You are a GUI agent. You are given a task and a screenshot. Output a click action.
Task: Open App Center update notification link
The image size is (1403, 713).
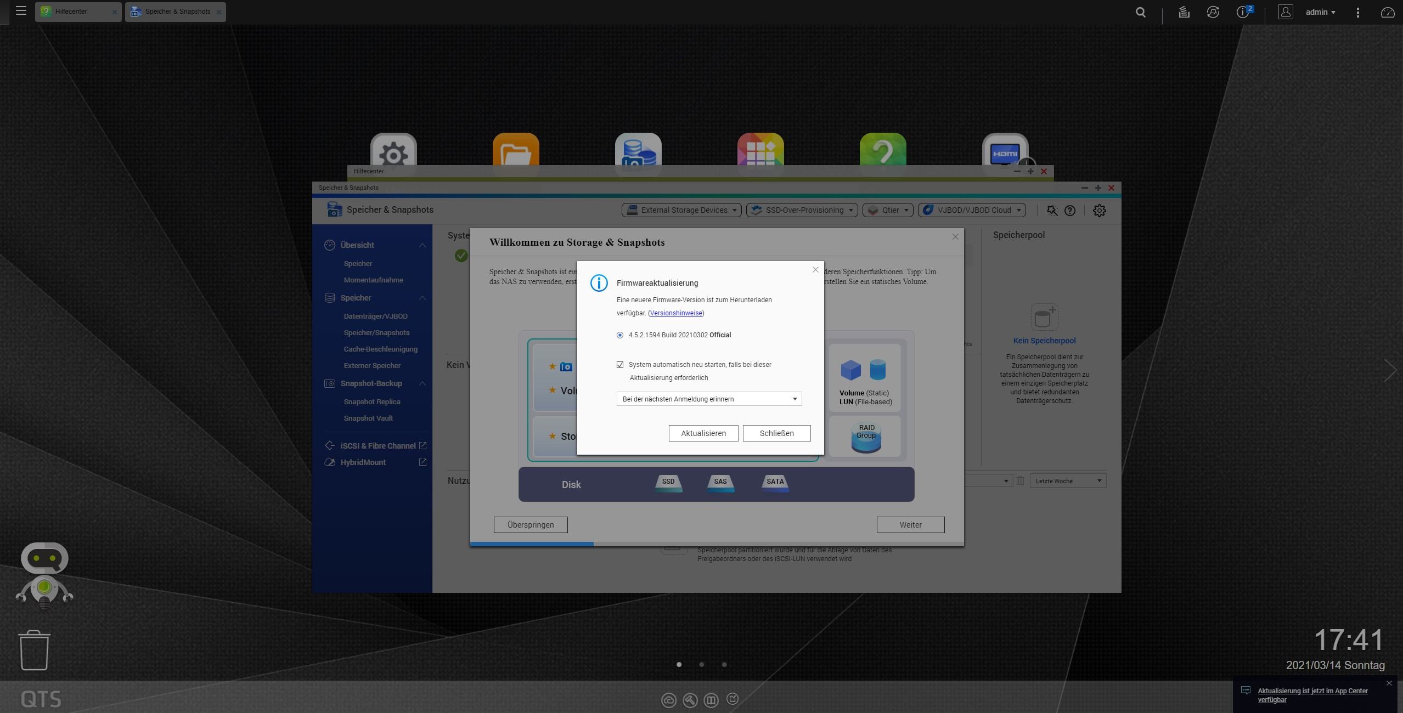[1312, 695]
